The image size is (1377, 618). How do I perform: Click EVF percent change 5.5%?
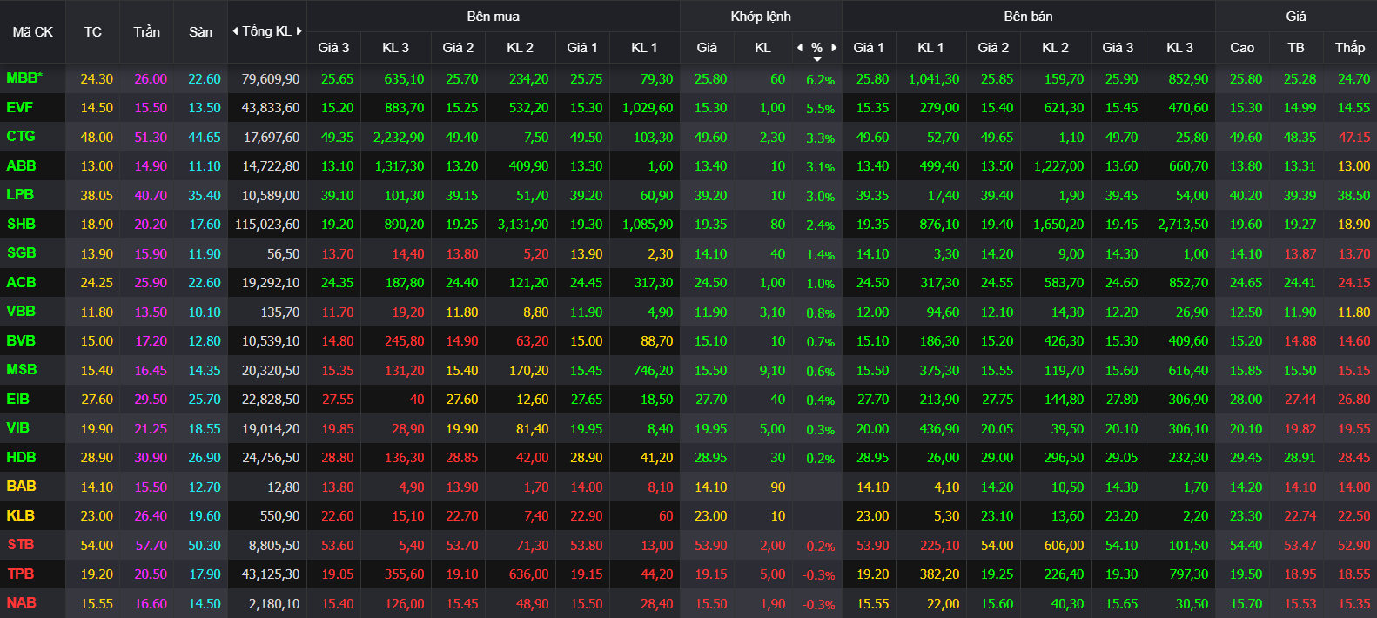(x=820, y=109)
